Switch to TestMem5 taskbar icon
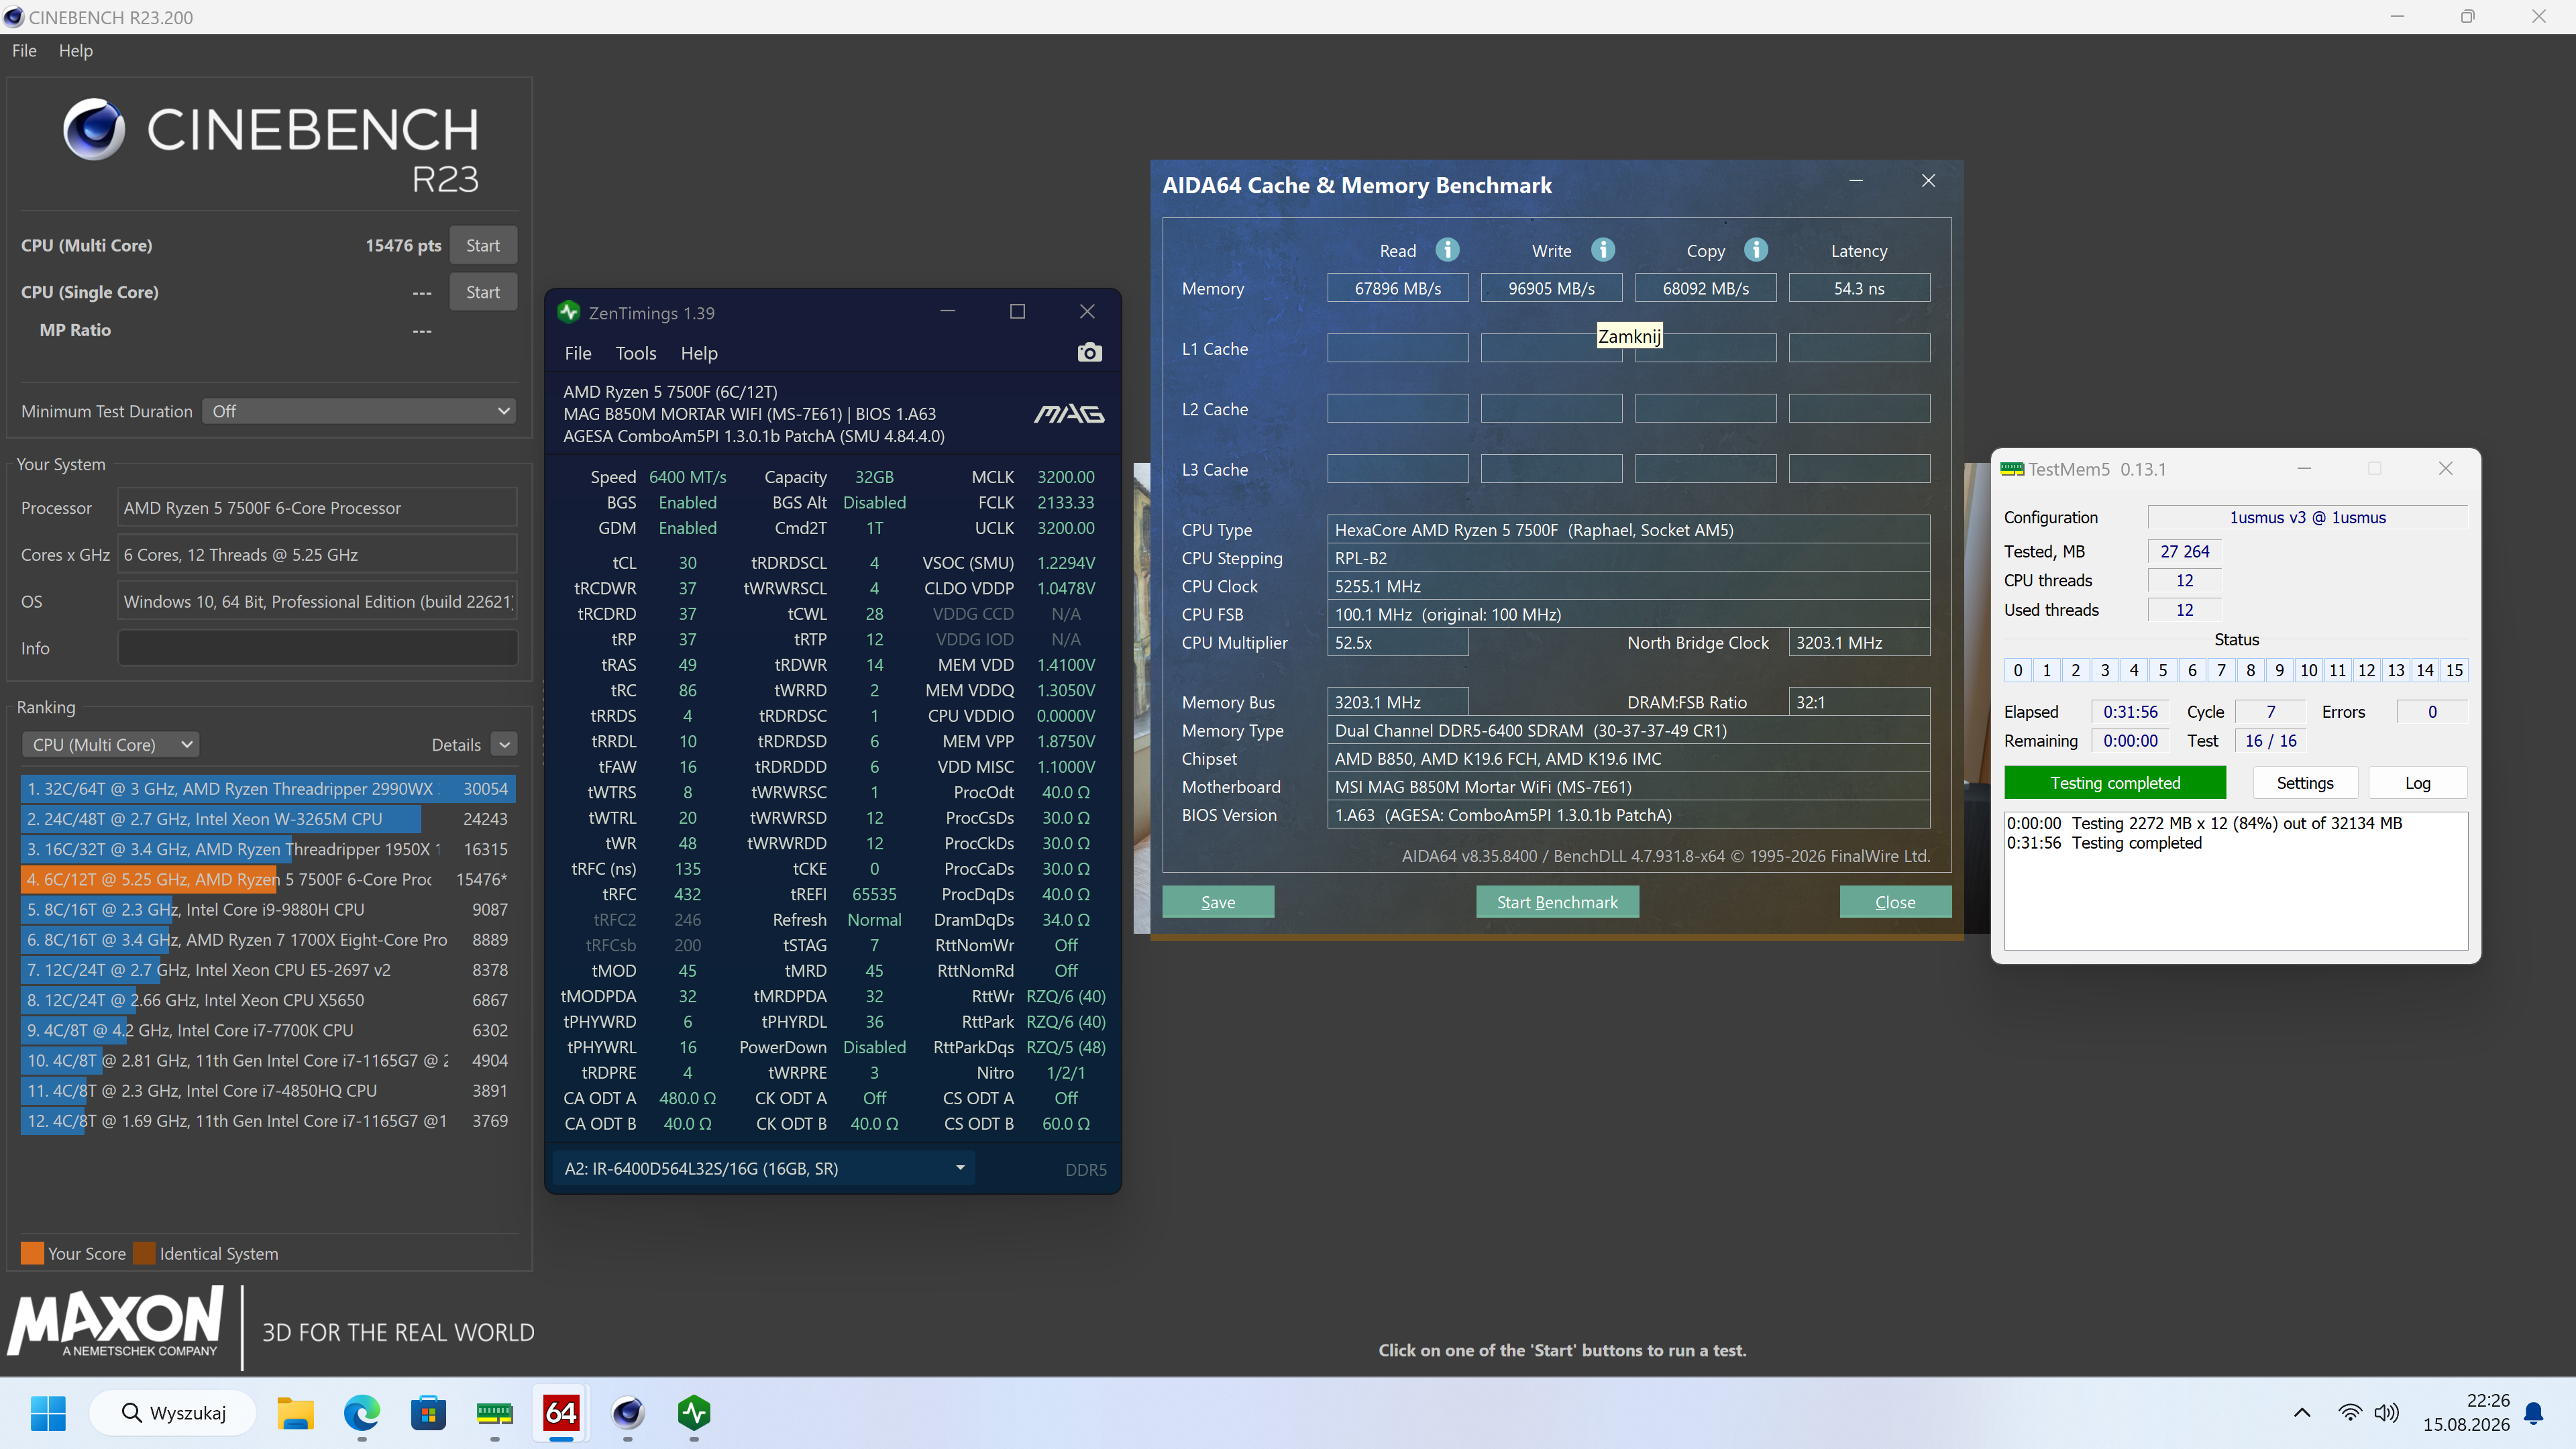The image size is (2576, 1449). pos(495,1412)
